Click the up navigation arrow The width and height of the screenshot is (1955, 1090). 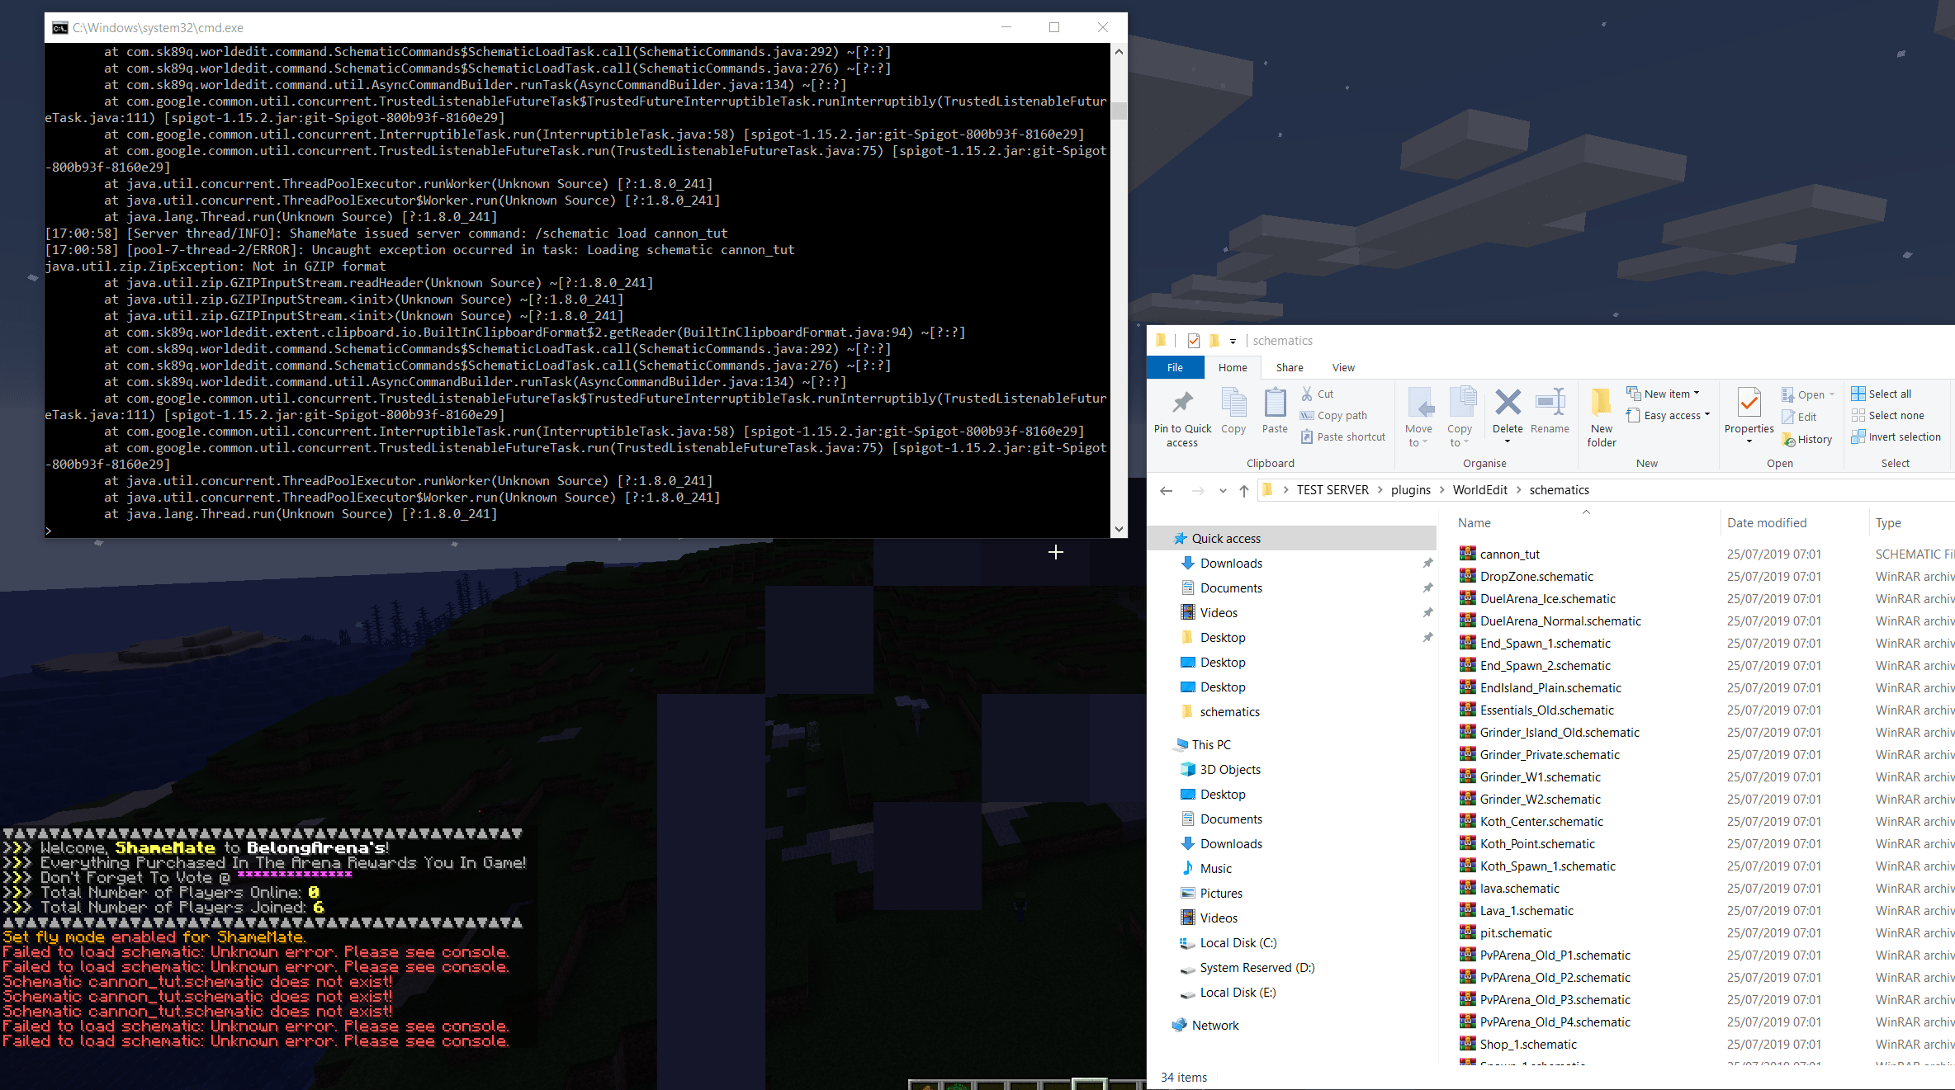point(1243,490)
